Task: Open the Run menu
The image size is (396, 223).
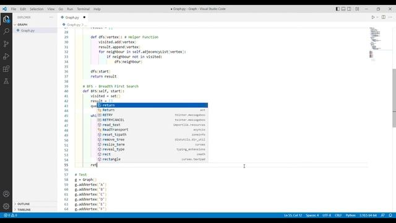Action: pos(70,9)
